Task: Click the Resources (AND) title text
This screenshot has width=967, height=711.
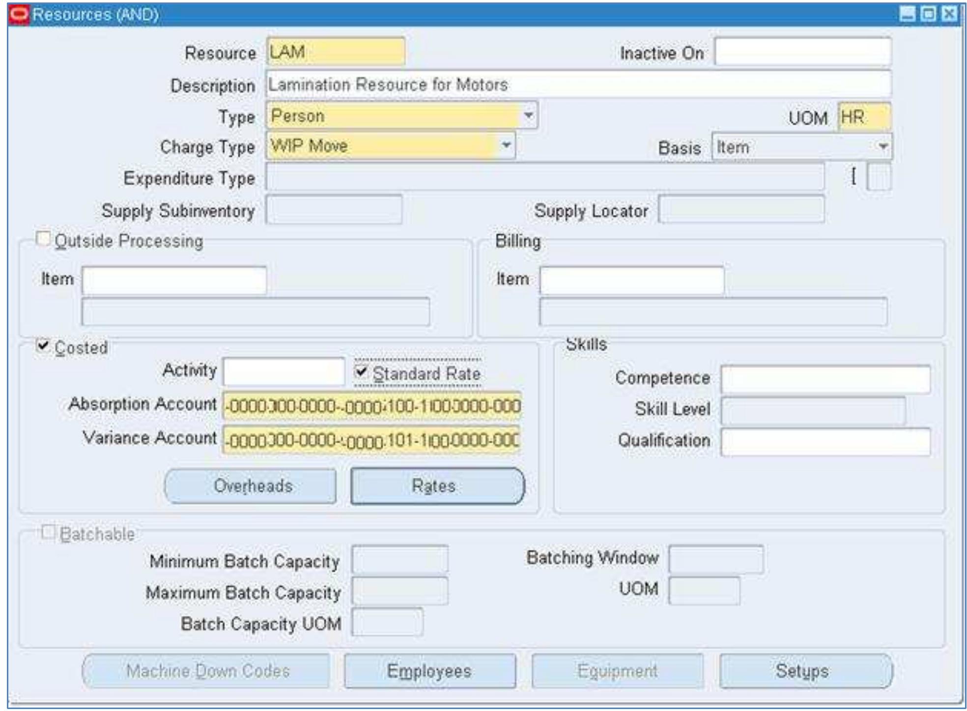Action: [x=95, y=14]
